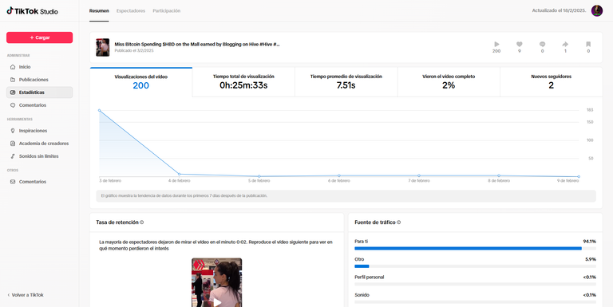Screen dimensions: 613x307
Task: Click the 8 de febrero data point
Action: pos(499,175)
